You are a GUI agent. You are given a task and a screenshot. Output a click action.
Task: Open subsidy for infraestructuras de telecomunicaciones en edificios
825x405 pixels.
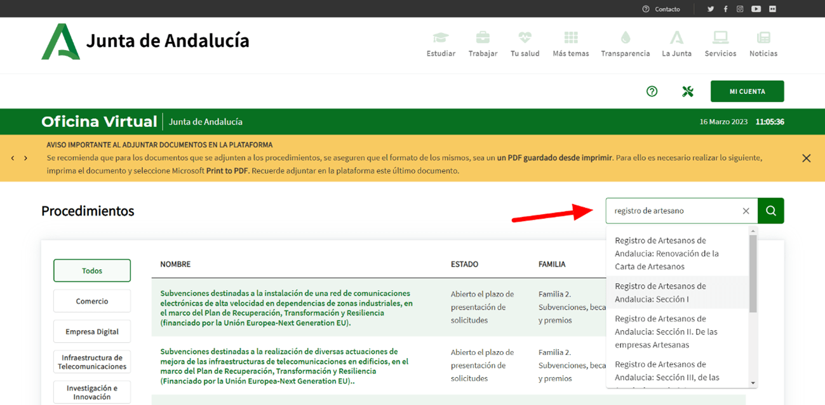[x=285, y=366]
